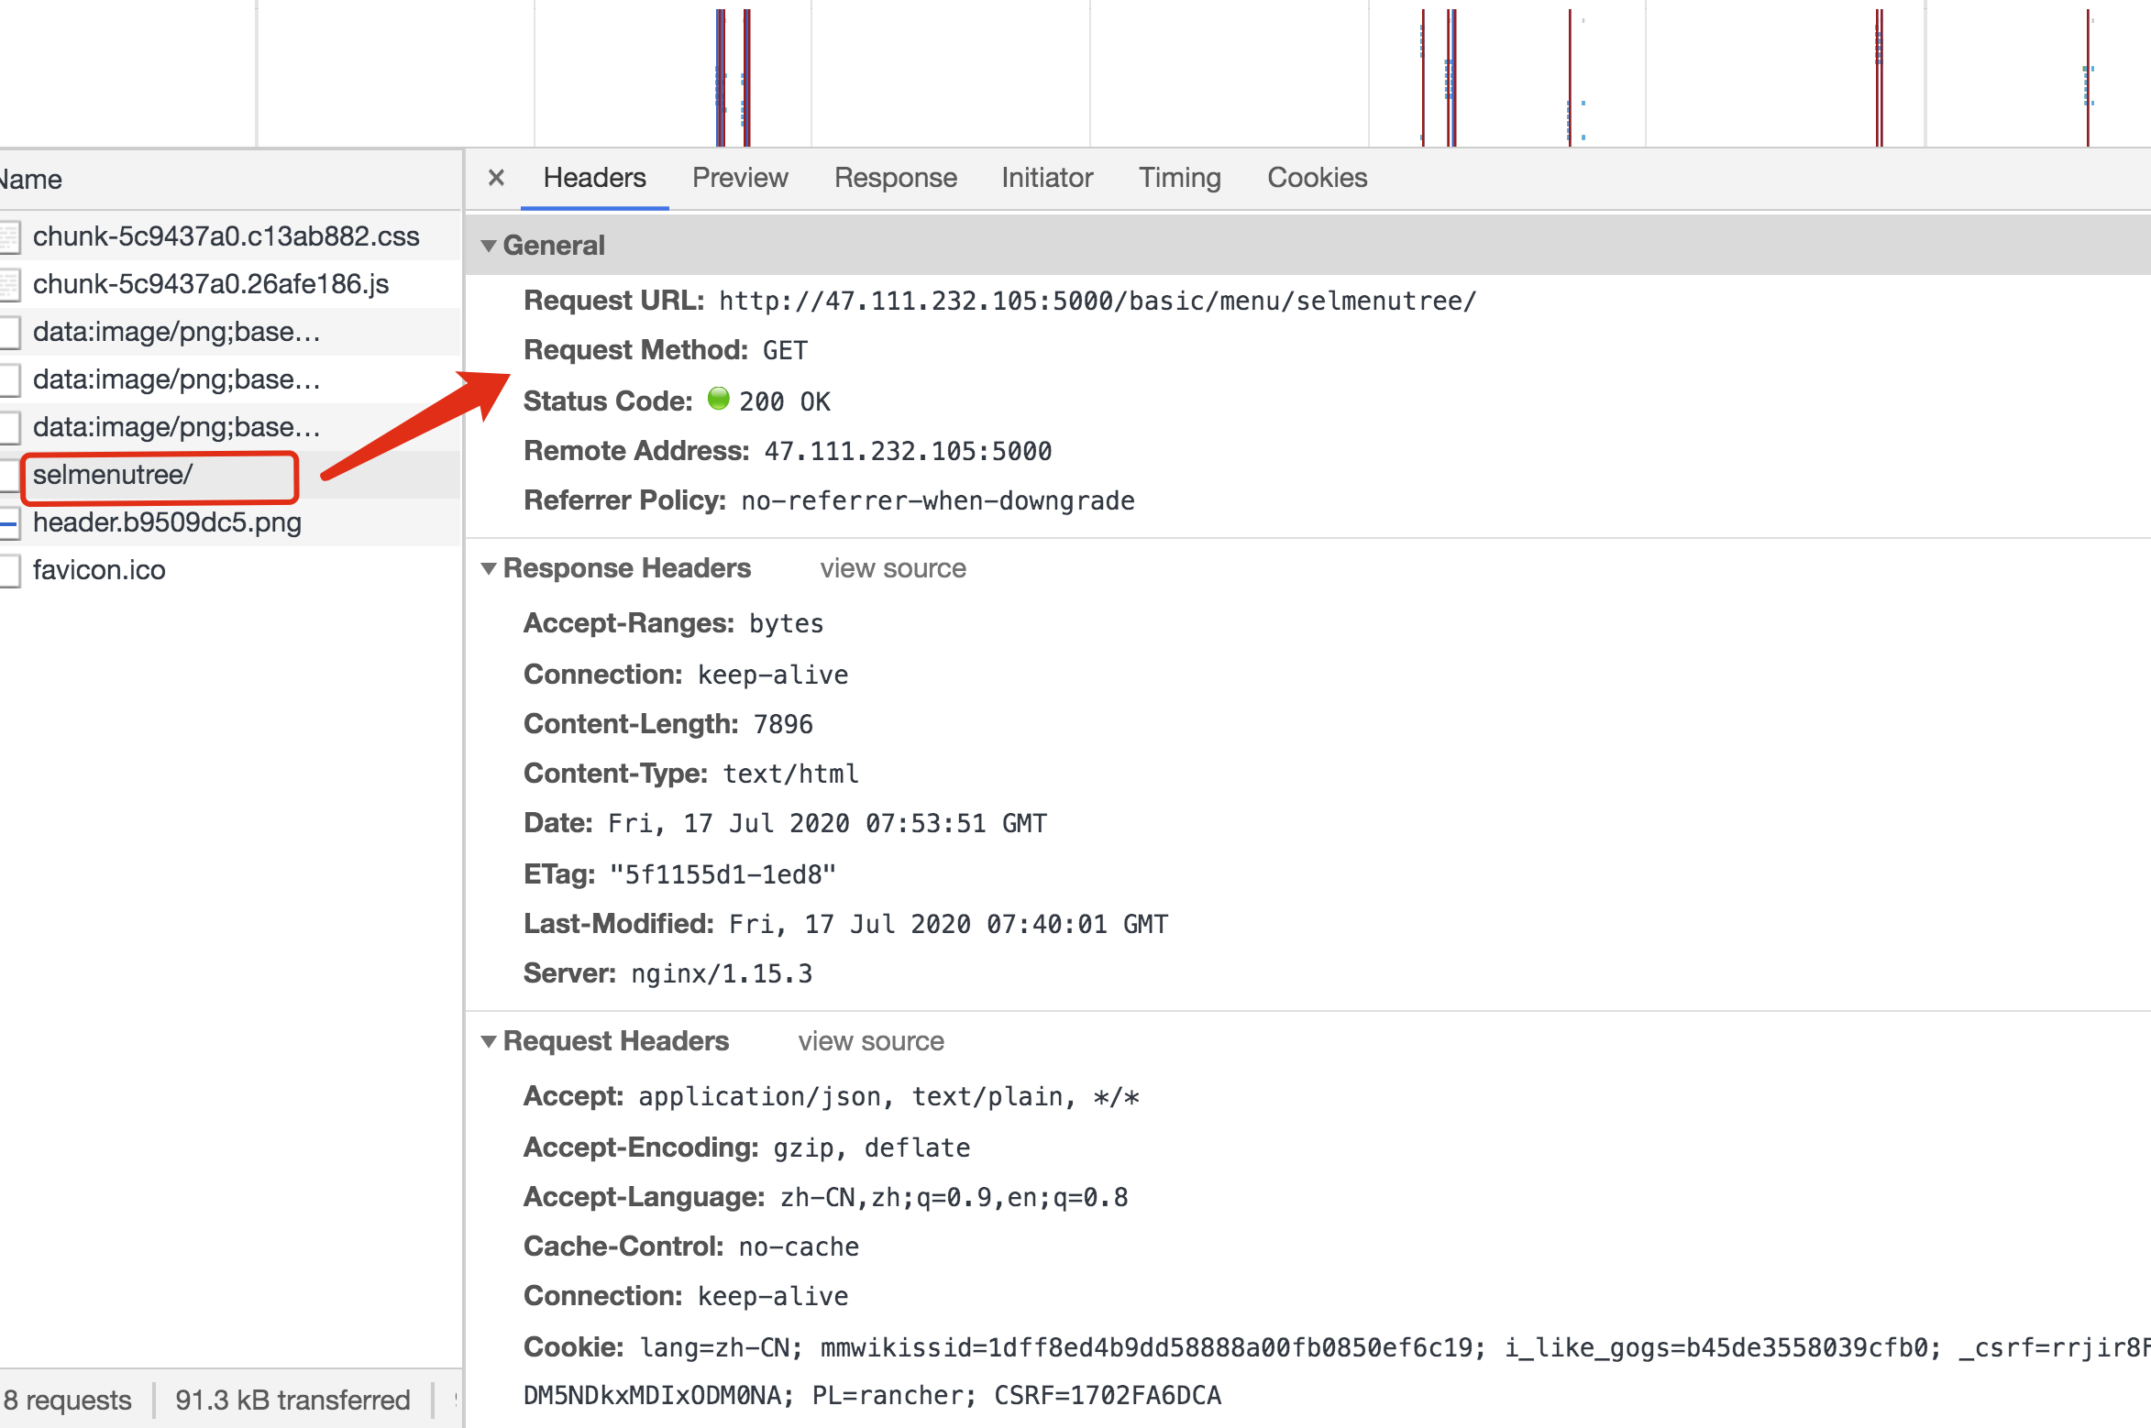2151x1428 pixels.
Task: Collapse the General section
Action: point(489,246)
